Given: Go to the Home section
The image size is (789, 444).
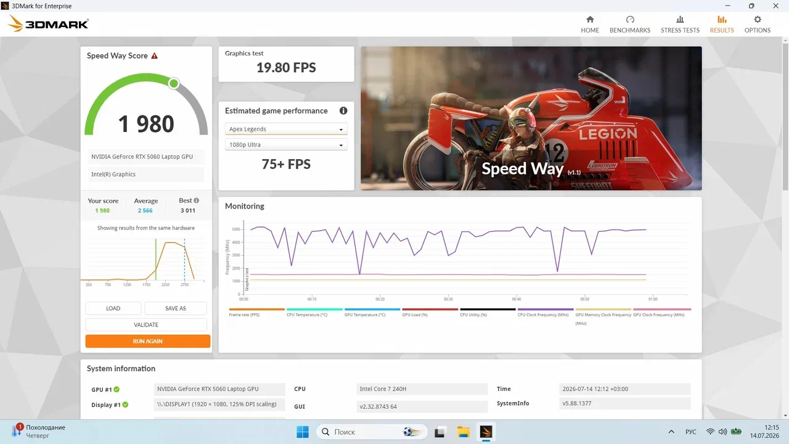Looking at the screenshot, I should coord(590,25).
